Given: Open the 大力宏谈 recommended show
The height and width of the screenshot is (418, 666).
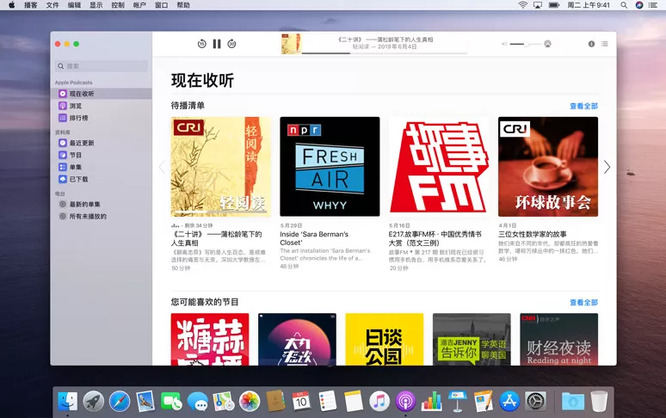Looking at the screenshot, I should 297,339.
